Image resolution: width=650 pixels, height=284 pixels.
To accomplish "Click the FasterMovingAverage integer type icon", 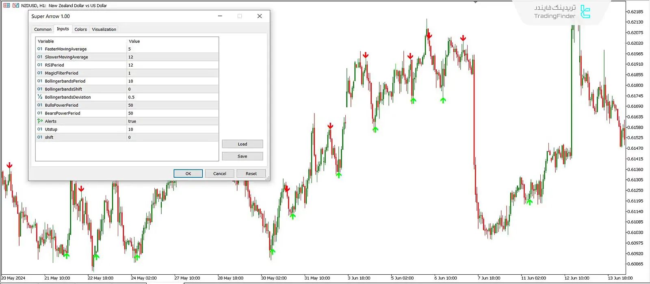I will (40, 49).
